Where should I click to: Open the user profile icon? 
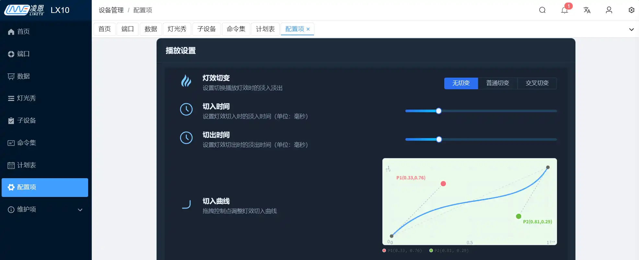coord(609,10)
